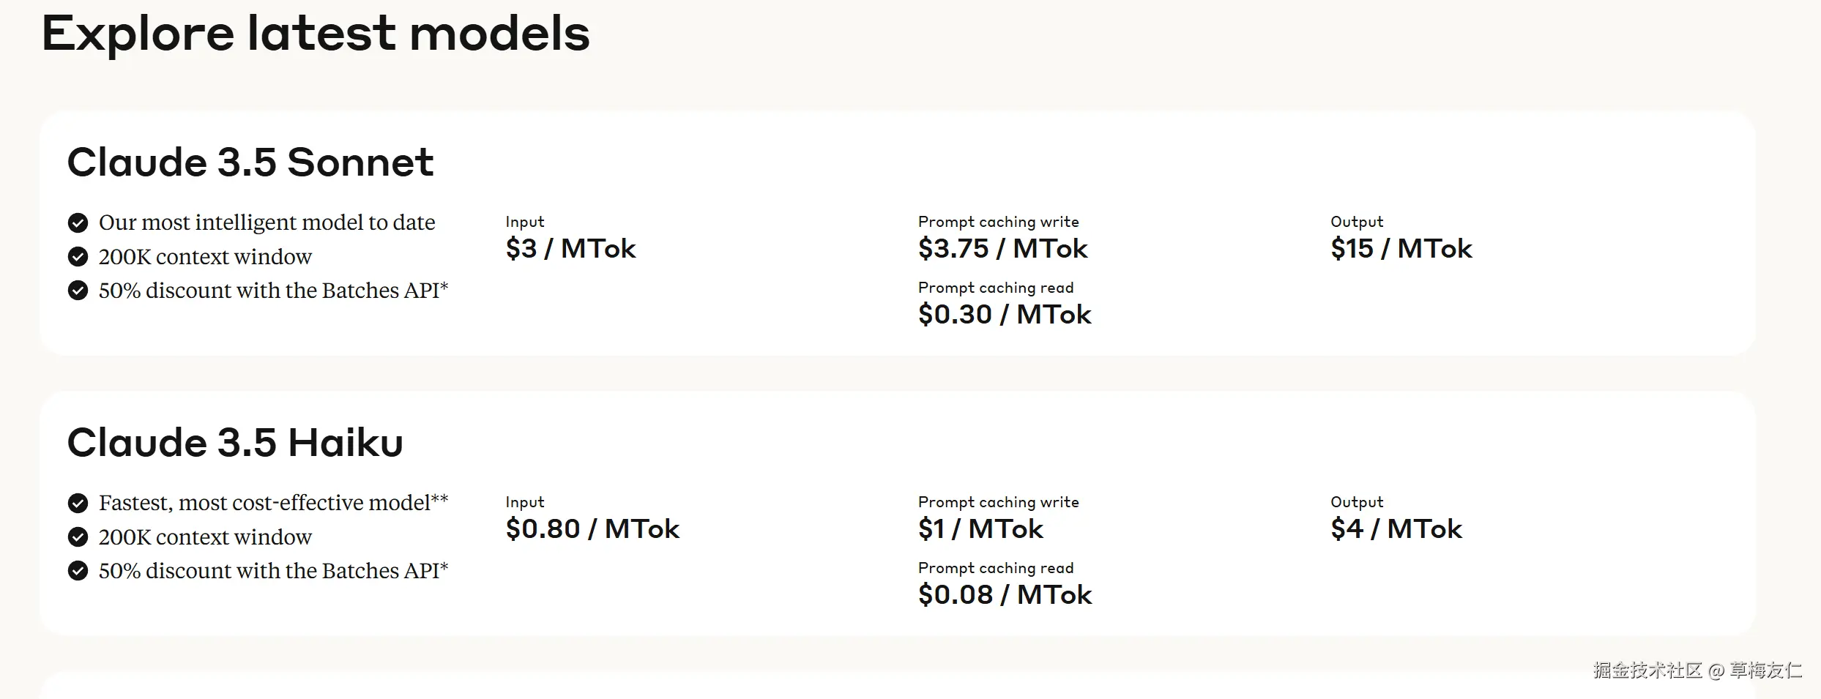Click Sonnet's "$15 / MTok" output price
Image resolution: width=1821 pixels, height=699 pixels.
(1401, 249)
